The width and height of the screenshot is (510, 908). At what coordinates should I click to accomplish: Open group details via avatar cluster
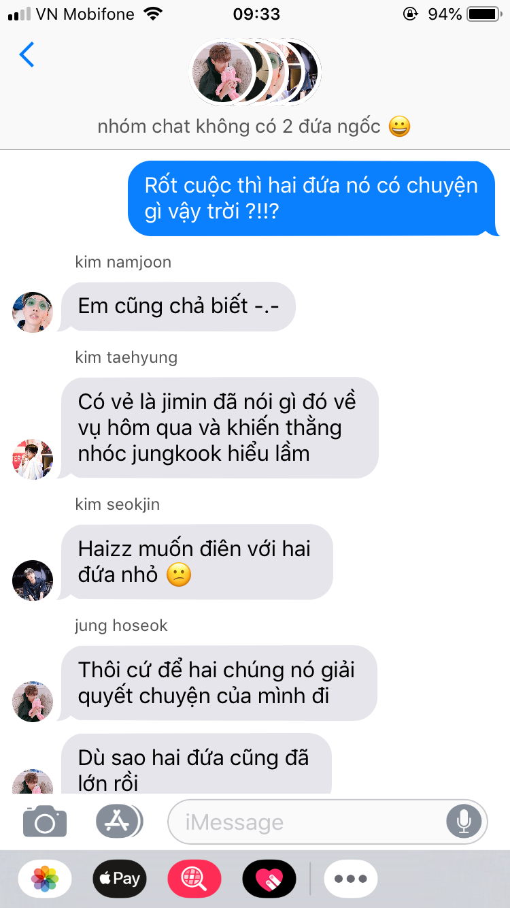coord(255,72)
